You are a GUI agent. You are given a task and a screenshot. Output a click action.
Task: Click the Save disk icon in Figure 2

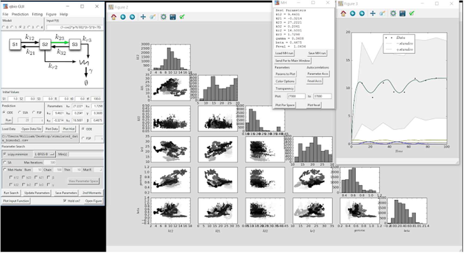coord(173,17)
